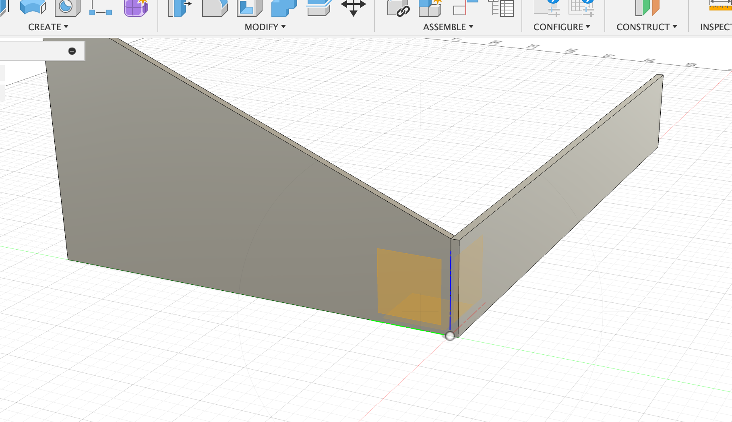Open the Joint tool with link icon

[x=398, y=8]
